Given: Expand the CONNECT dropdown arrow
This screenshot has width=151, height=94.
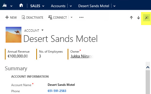Looking at the screenshot, I should [71, 17].
